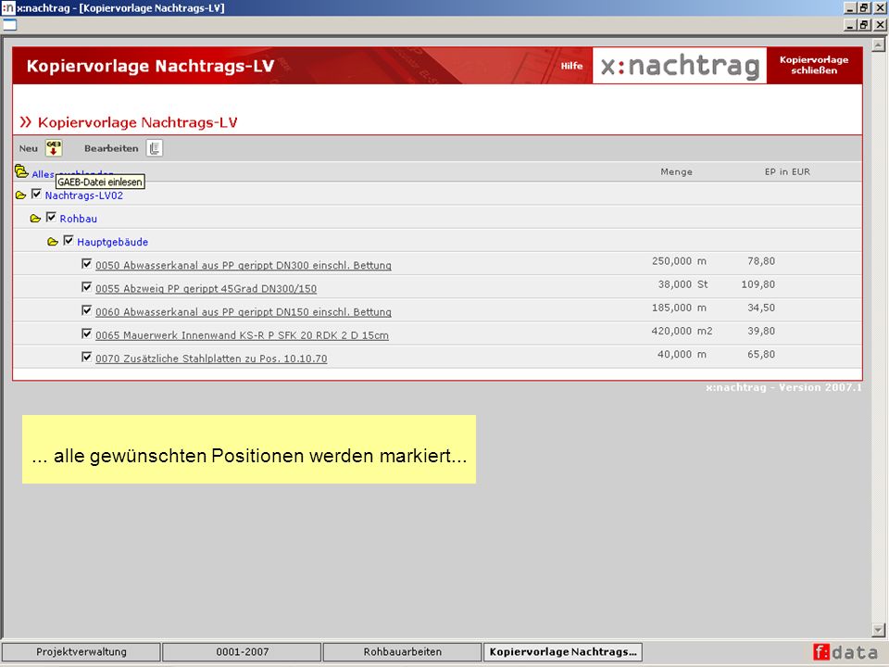The width and height of the screenshot is (889, 667).
Task: Click Kopiervorlage schließen button
Action: point(814,65)
